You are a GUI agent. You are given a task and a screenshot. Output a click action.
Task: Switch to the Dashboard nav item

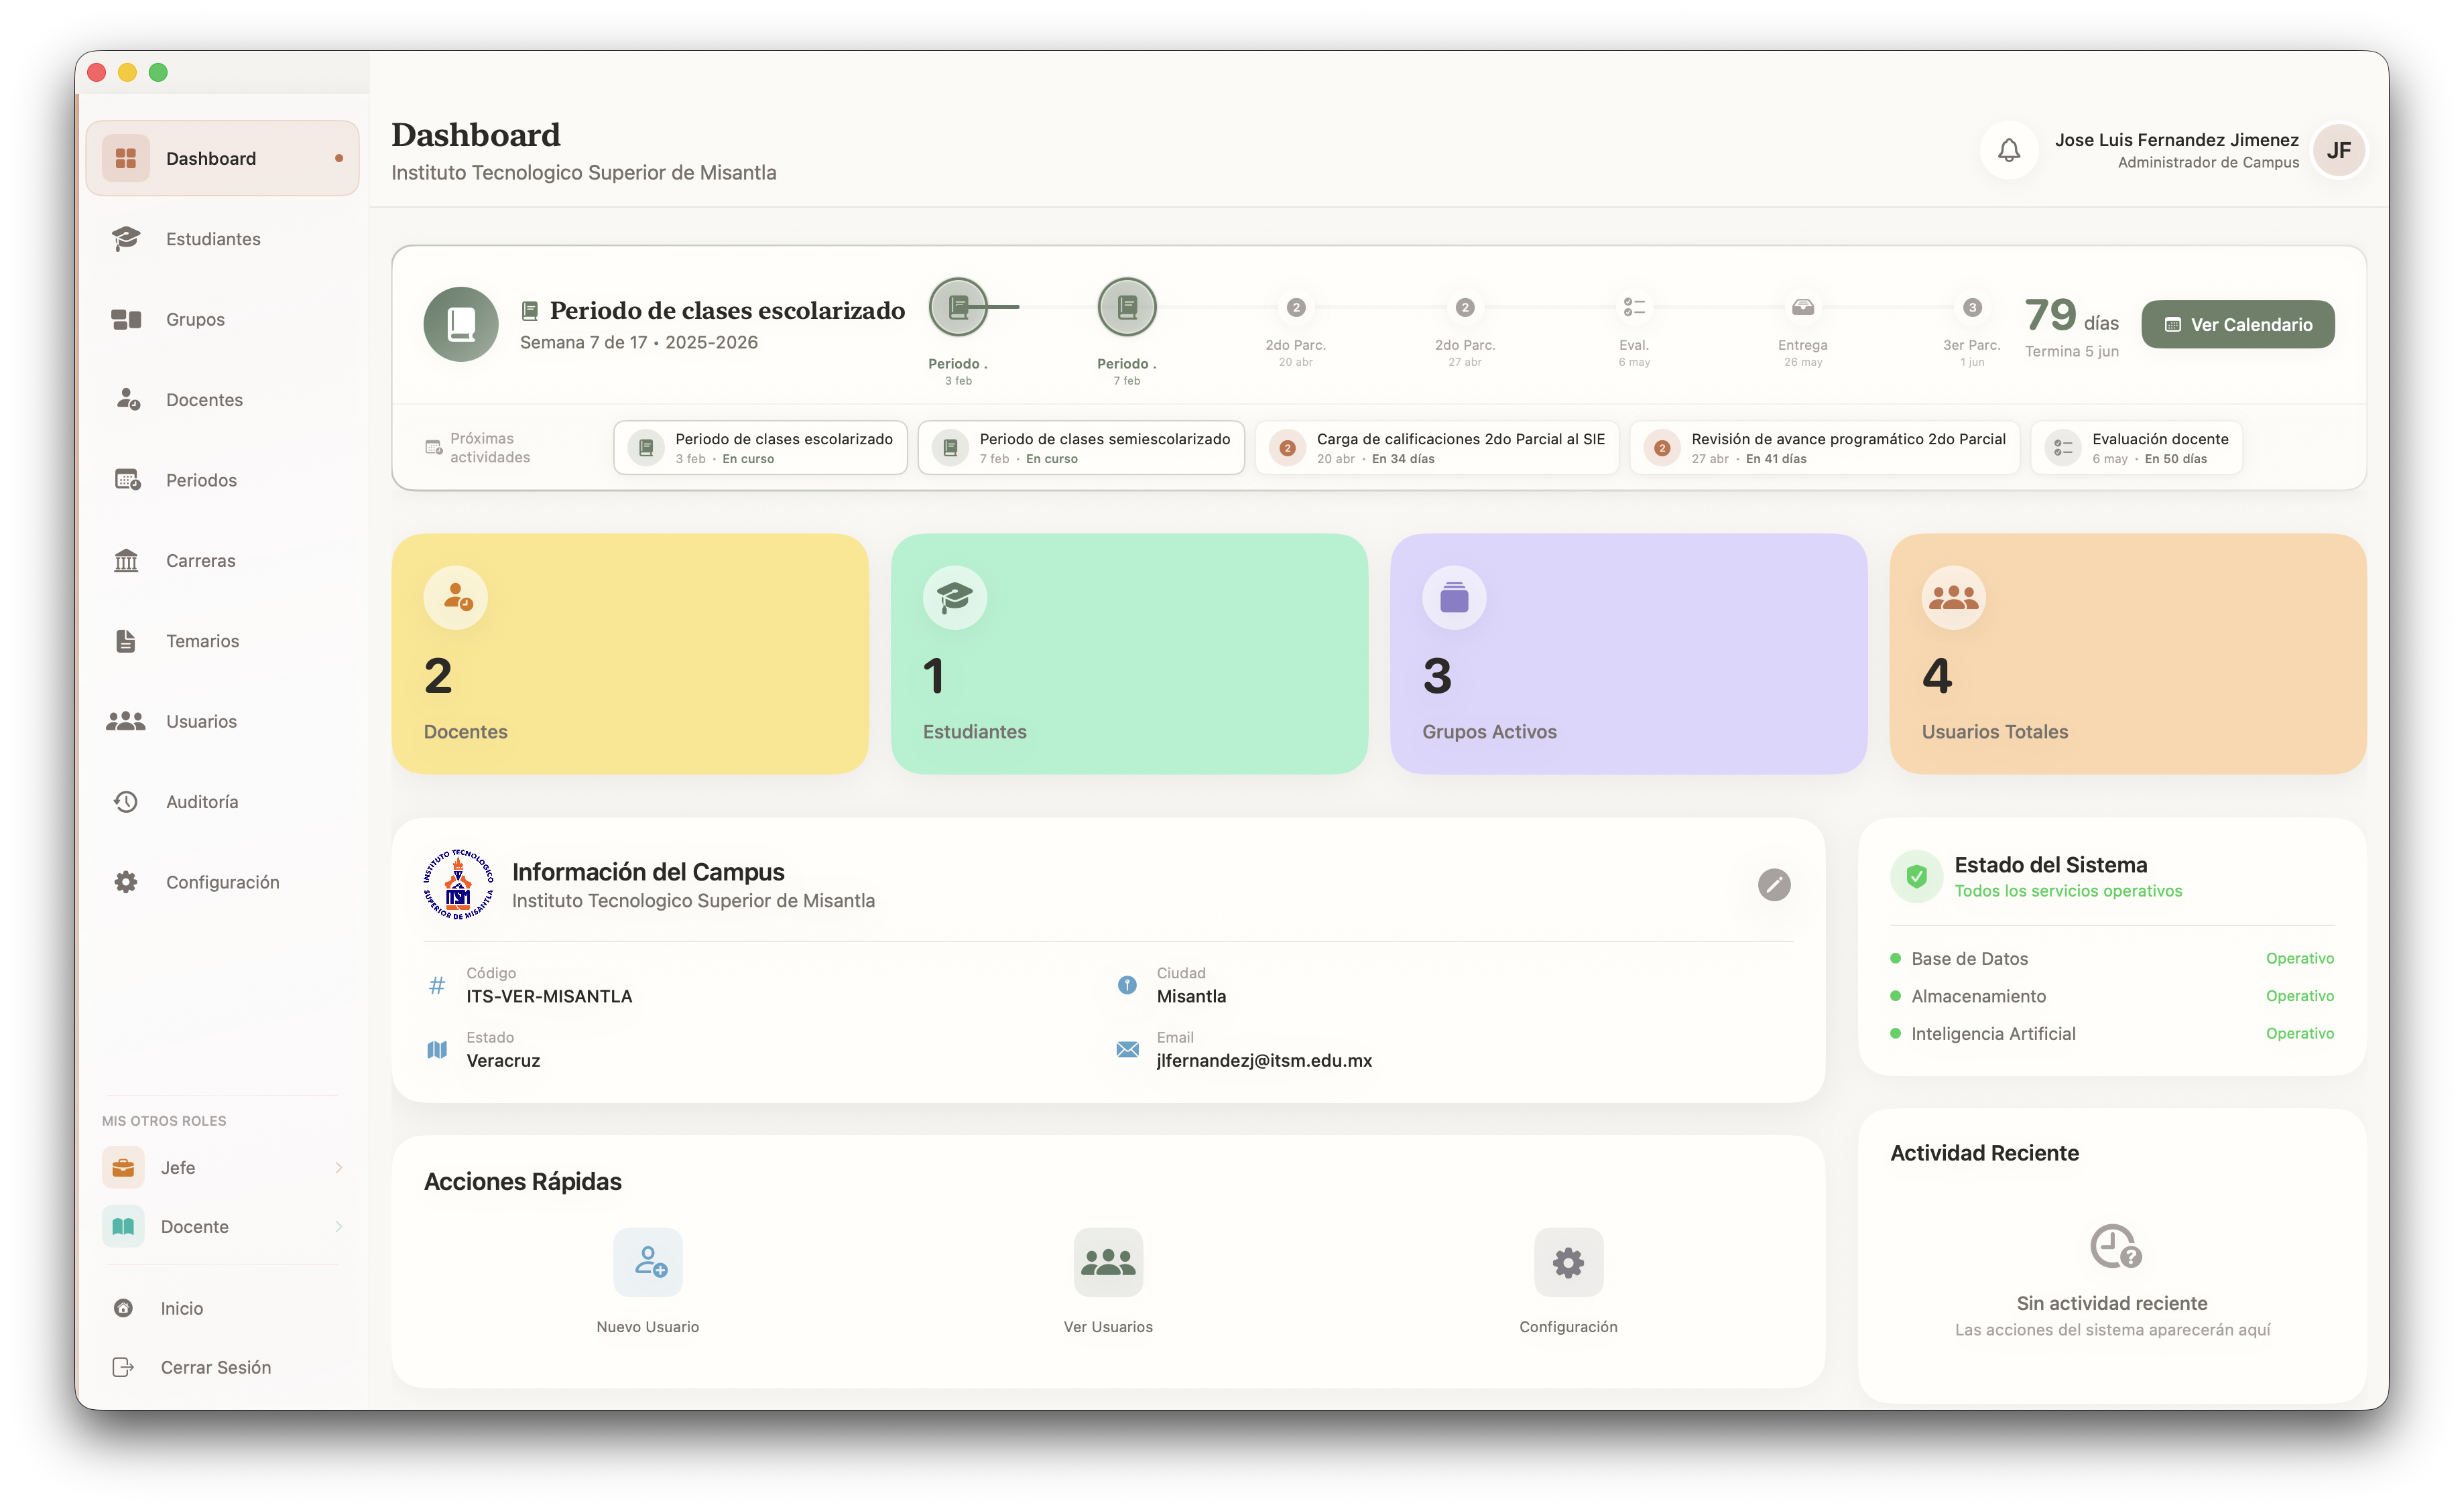210,157
